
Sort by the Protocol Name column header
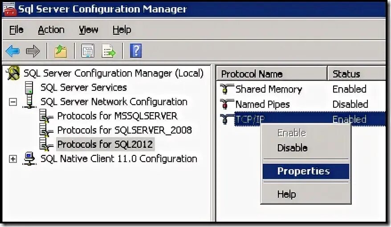(x=272, y=74)
